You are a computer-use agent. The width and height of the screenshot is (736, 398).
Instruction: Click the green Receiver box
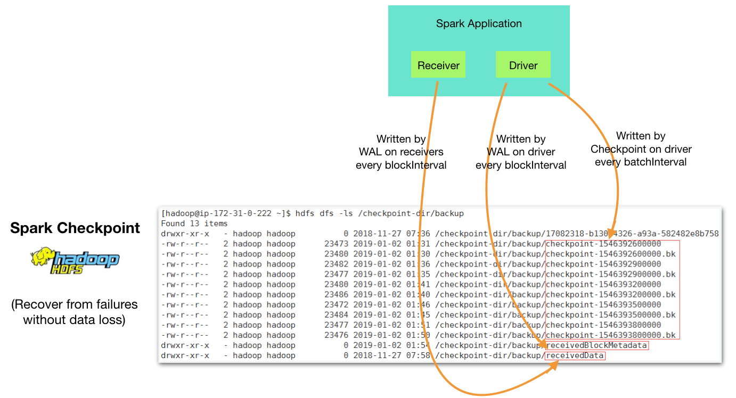pyautogui.click(x=438, y=64)
